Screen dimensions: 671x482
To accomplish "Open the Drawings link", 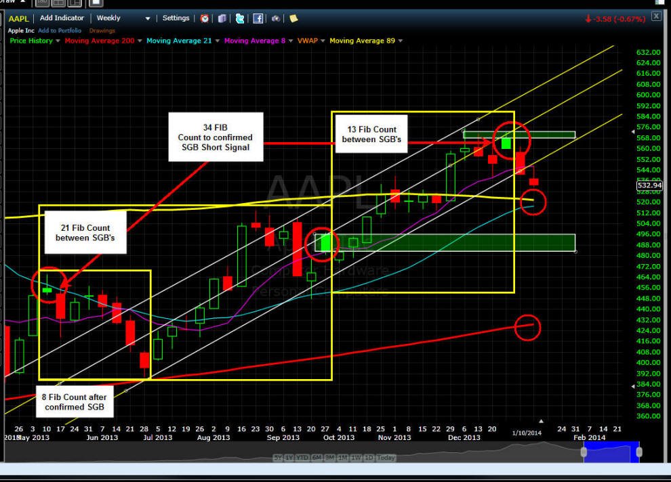I will click(102, 30).
